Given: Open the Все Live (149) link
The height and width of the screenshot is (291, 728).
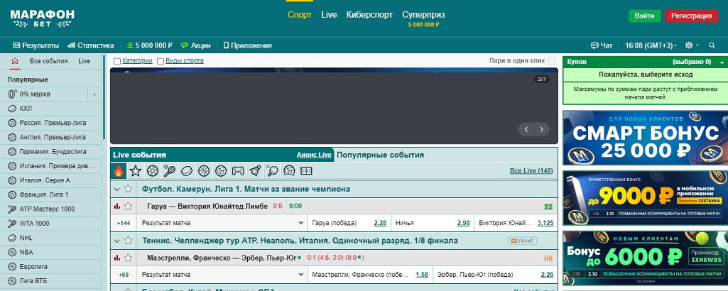Looking at the screenshot, I should pyautogui.click(x=531, y=171).
